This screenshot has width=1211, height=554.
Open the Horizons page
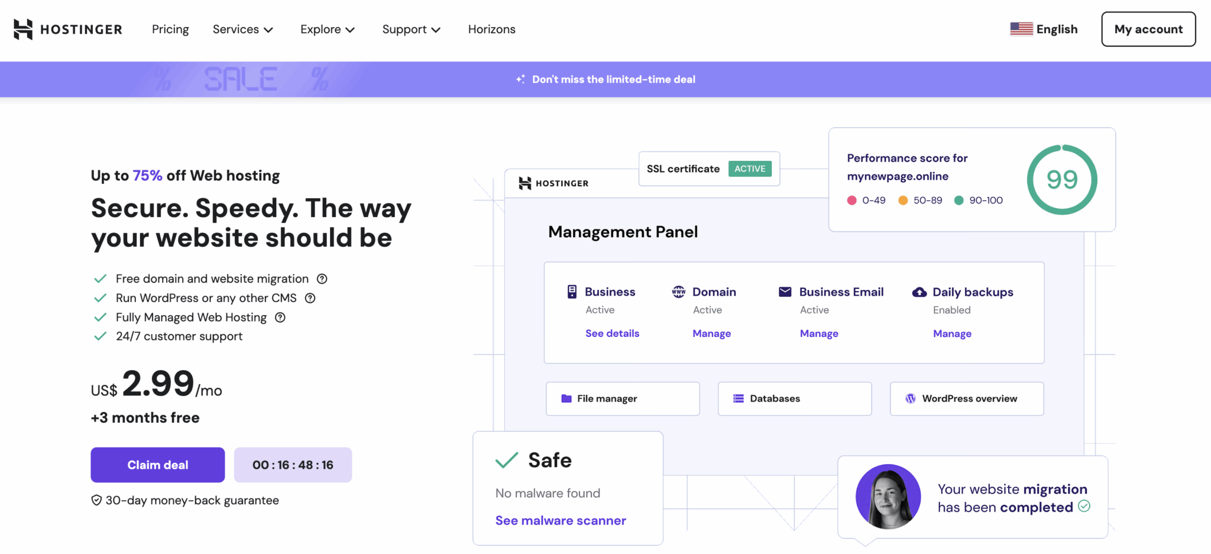pyautogui.click(x=491, y=29)
